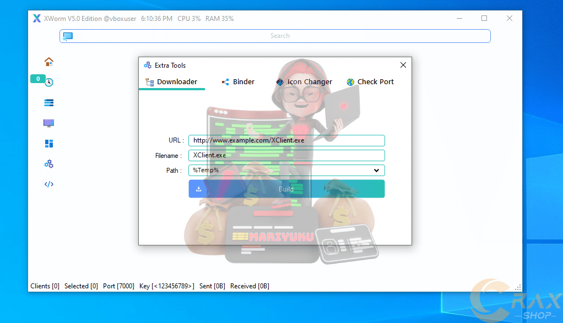Screen dimensions: 563x323
Task: Switch to the Downloader tab
Action: point(171,82)
